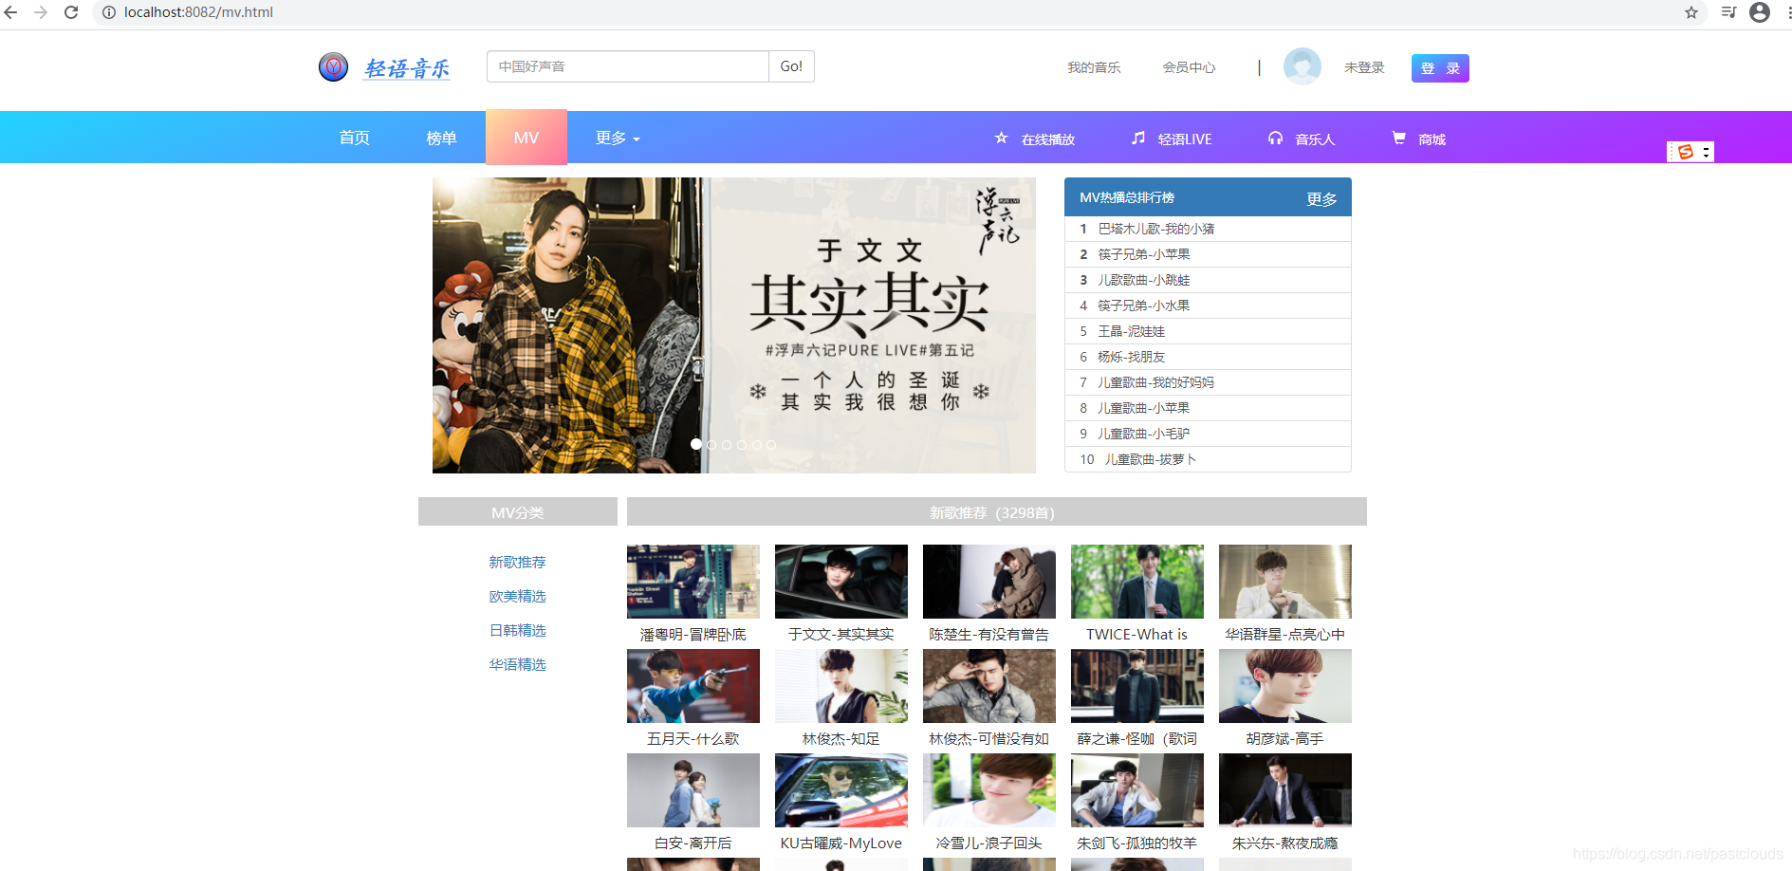Click the browser forward arrow

41,12
